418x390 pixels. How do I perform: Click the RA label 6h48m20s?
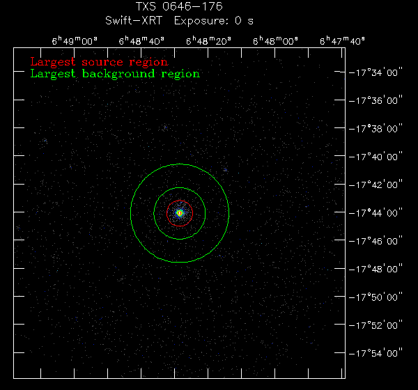click(x=208, y=41)
